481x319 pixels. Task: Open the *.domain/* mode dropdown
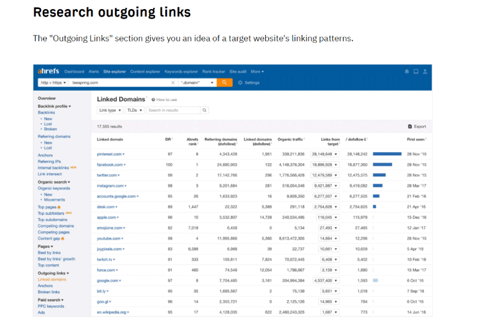197,82
